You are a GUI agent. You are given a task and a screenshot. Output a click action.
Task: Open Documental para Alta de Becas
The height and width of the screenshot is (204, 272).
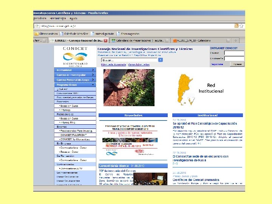(75, 97)
